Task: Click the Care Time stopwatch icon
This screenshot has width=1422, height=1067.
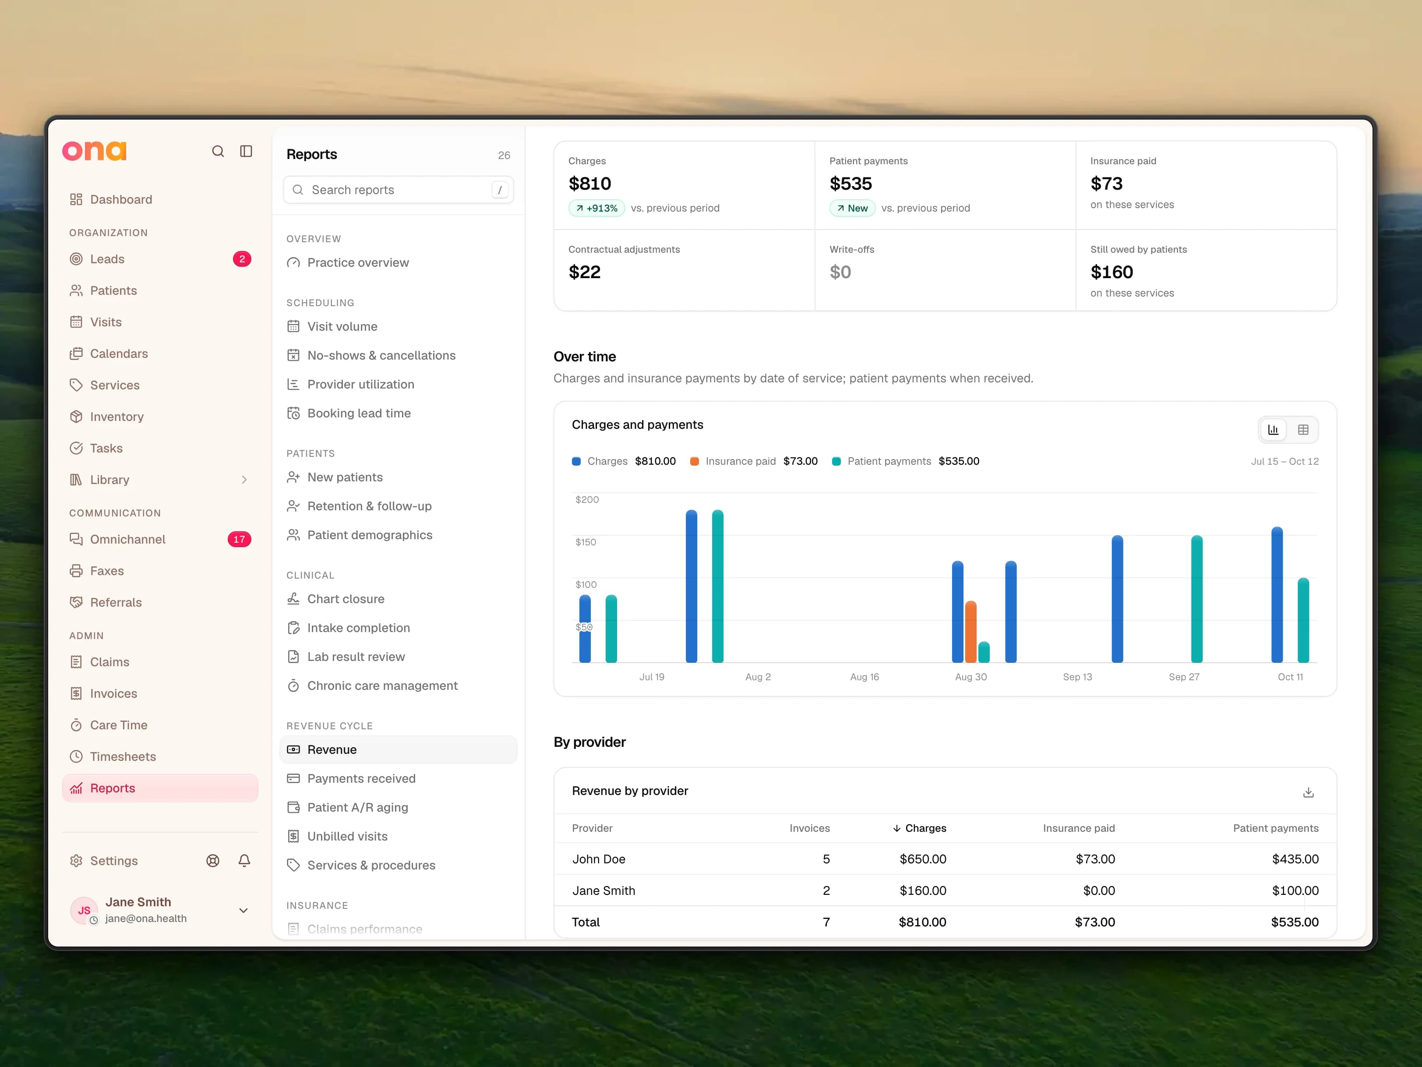Action: pyautogui.click(x=76, y=725)
